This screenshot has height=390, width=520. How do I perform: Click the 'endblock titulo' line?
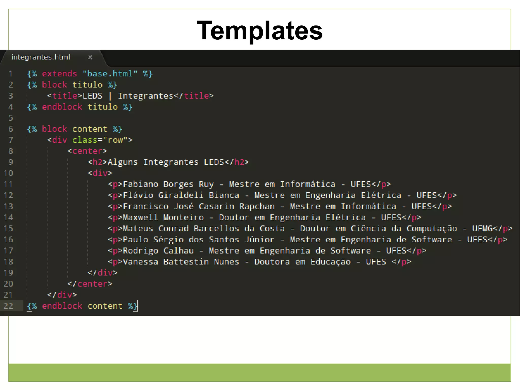pos(80,107)
